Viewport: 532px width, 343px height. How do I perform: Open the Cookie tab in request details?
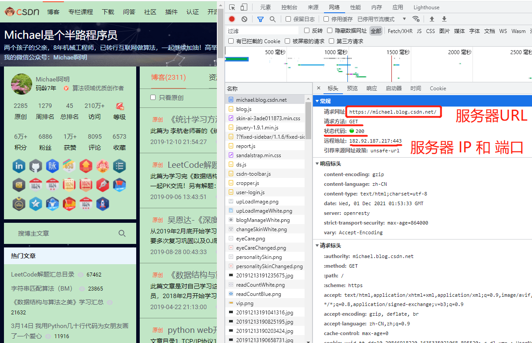coord(438,88)
